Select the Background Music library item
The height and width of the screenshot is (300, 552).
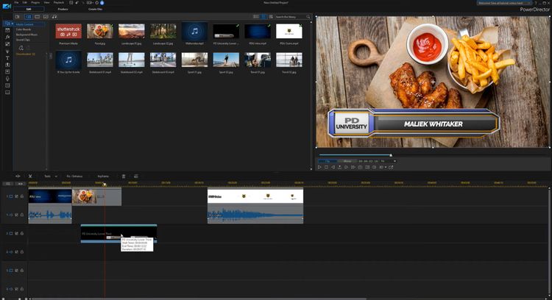pos(26,35)
